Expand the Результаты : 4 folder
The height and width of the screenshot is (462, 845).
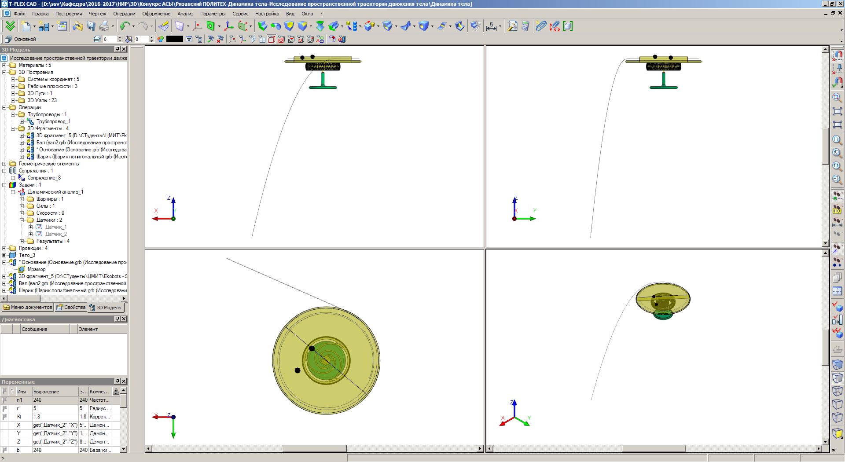click(x=22, y=241)
